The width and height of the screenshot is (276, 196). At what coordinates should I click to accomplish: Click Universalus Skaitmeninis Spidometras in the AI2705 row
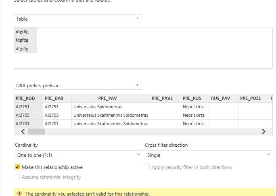[111, 115]
